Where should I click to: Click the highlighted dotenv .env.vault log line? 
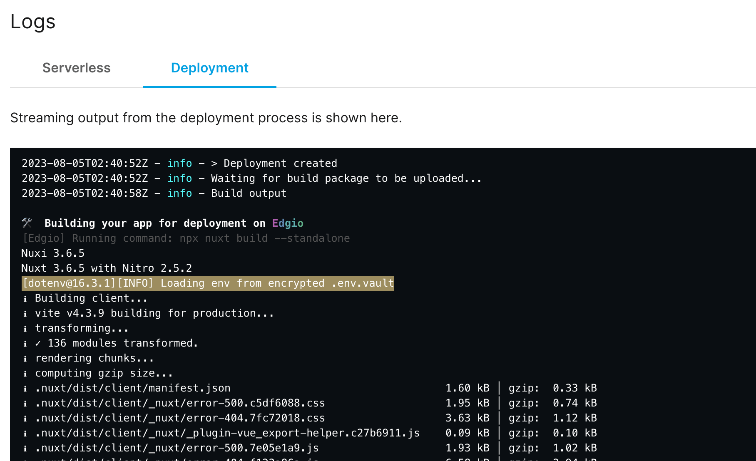208,283
